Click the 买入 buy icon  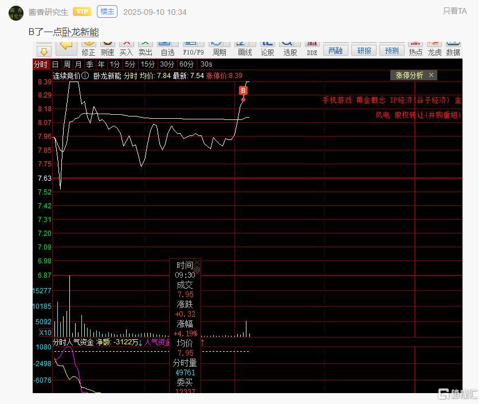pyautogui.click(x=126, y=47)
